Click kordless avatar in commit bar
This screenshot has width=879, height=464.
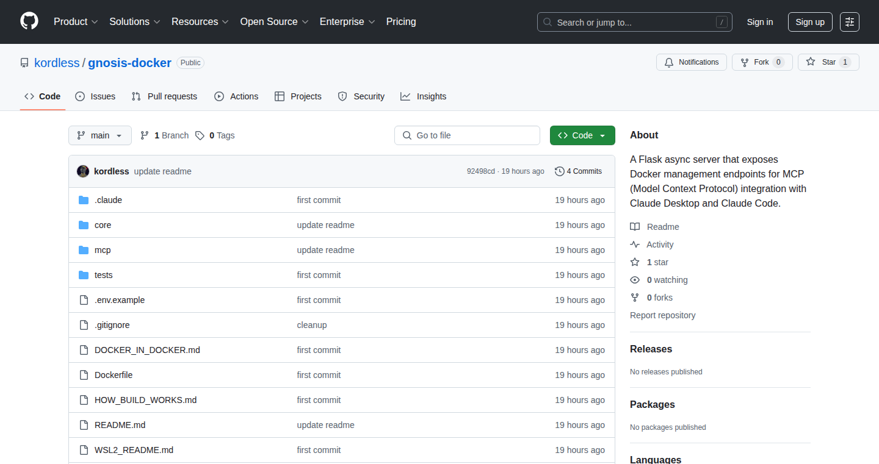83,171
